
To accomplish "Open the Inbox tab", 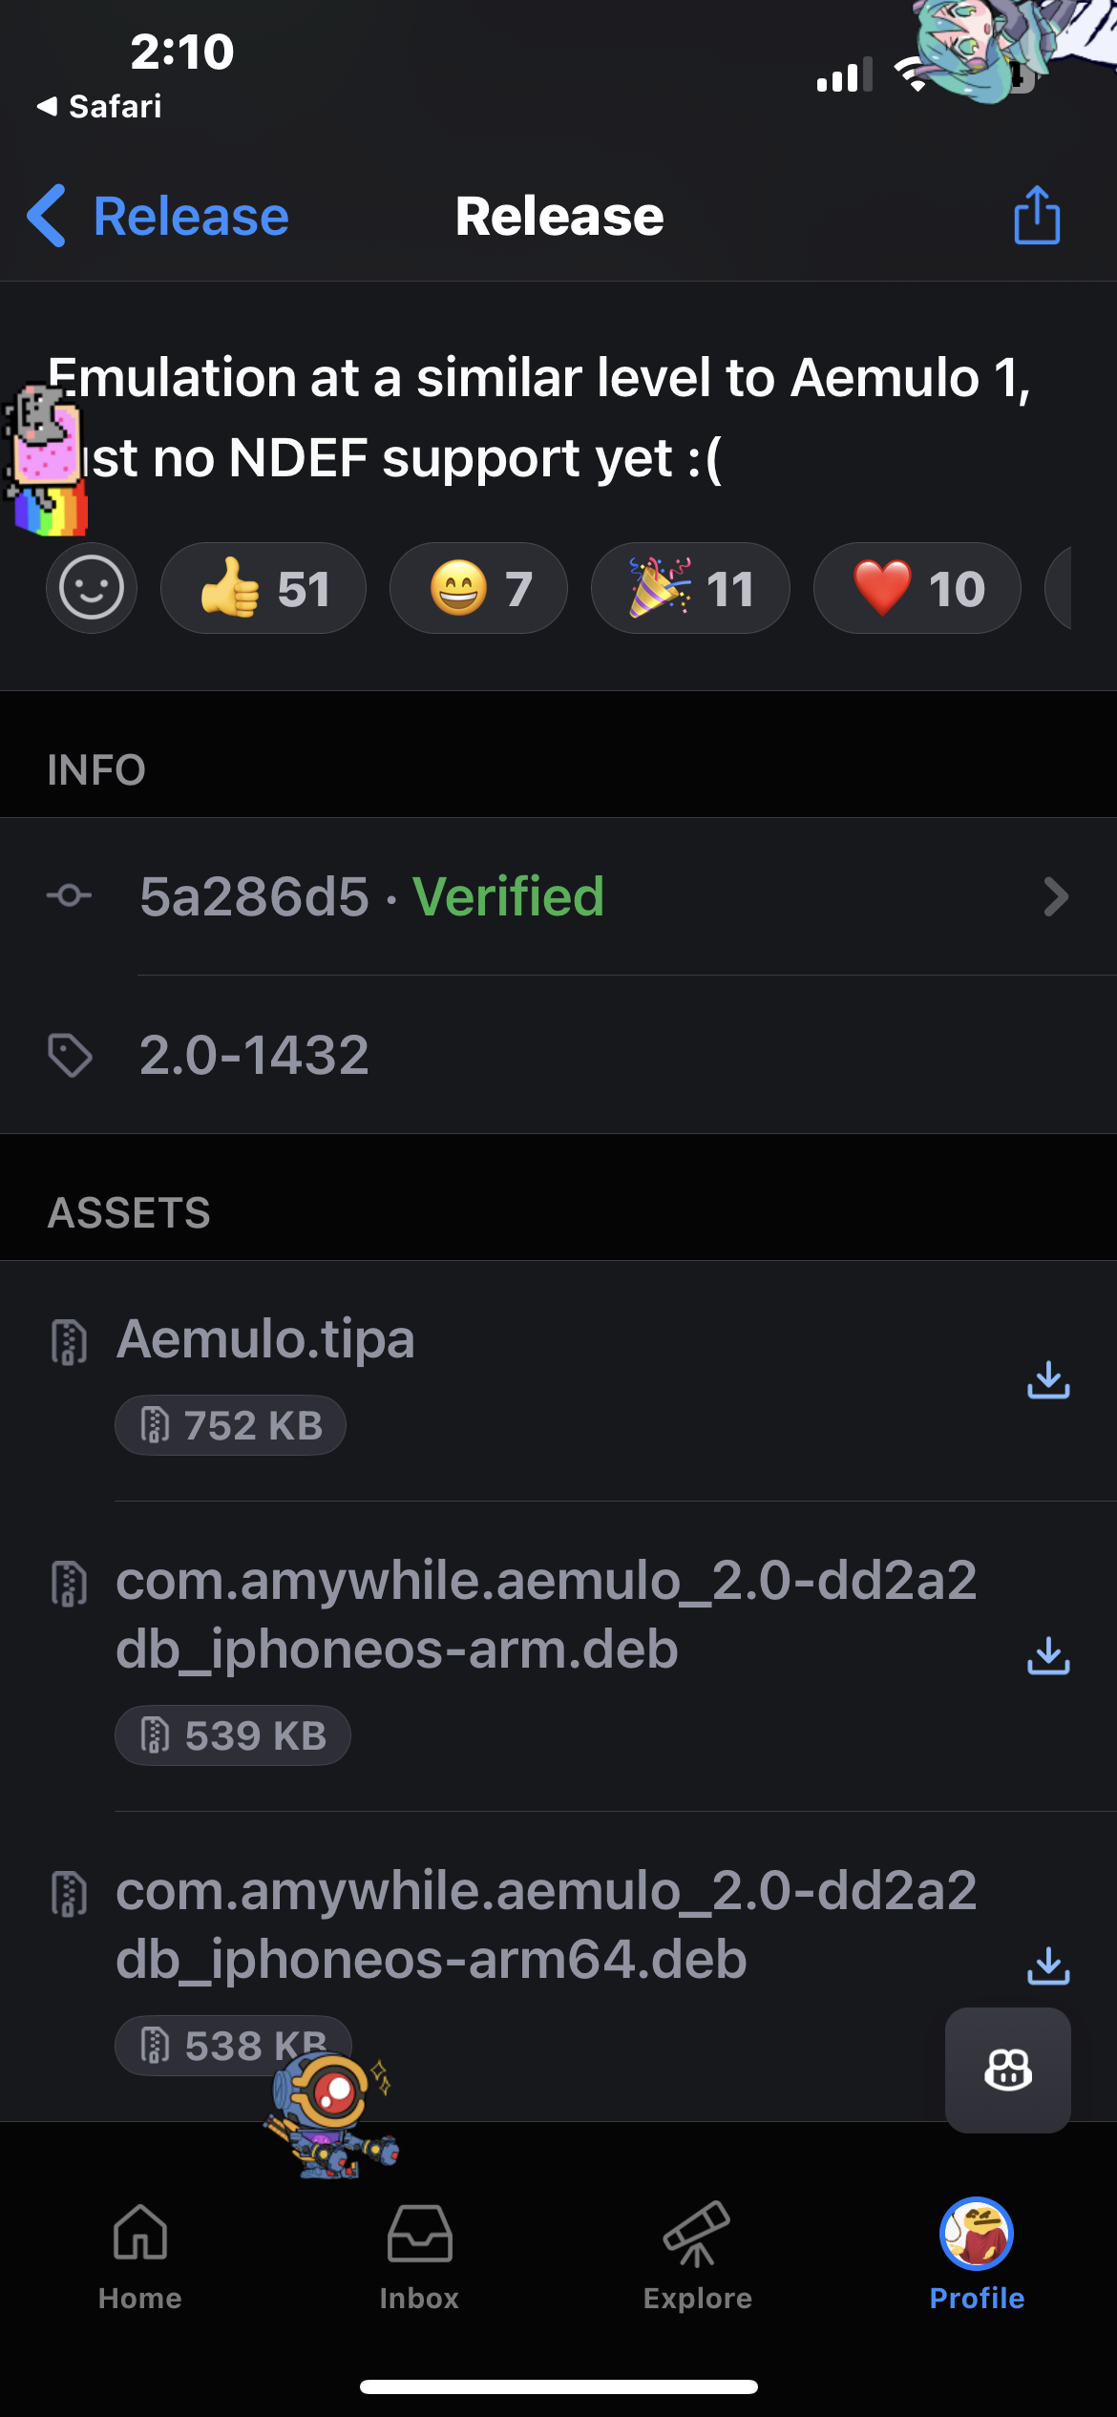I will (x=419, y=2257).
